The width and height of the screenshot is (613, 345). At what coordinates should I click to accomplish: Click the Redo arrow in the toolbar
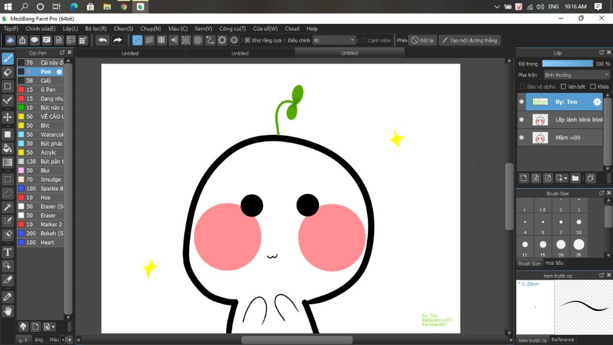click(117, 40)
